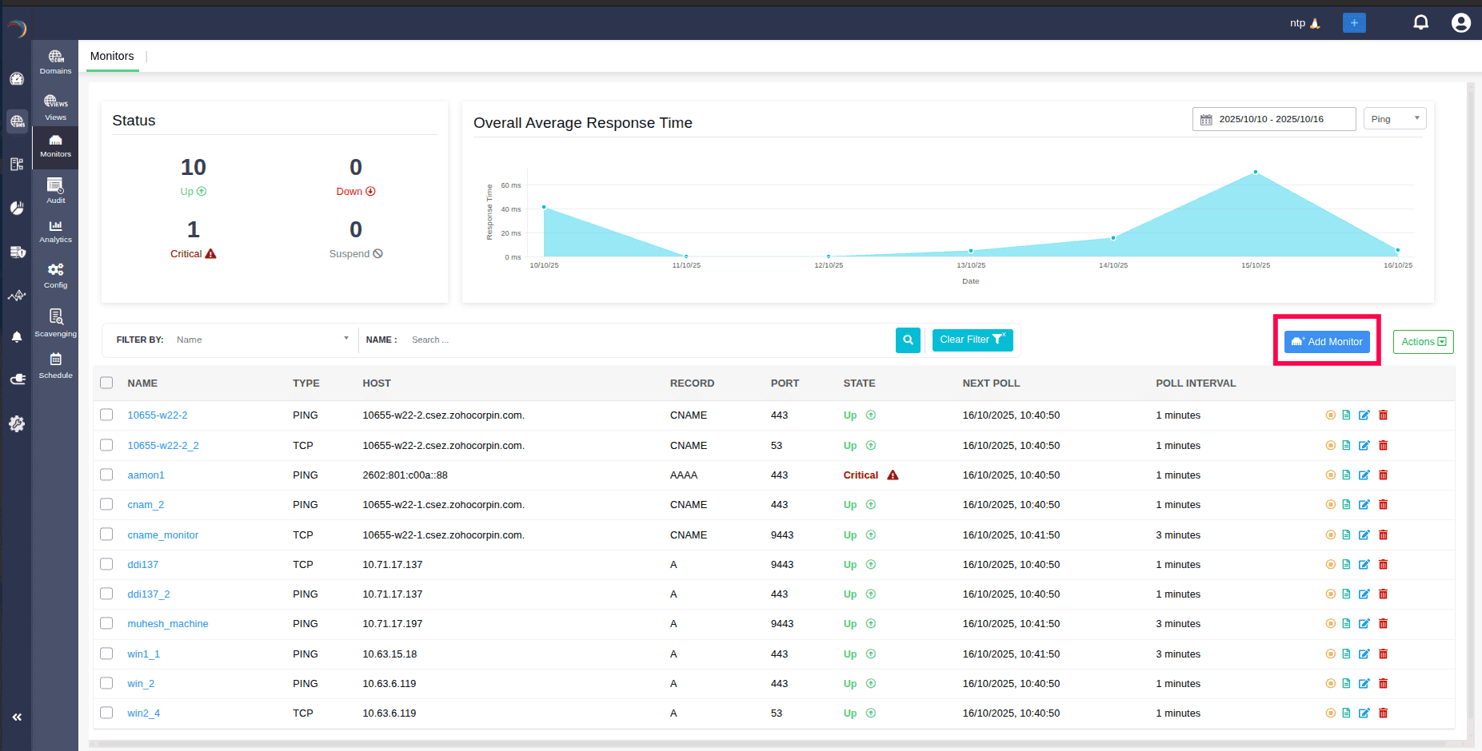Open the Audit sidebar icon
This screenshot has width=1482, height=751.
click(x=55, y=190)
